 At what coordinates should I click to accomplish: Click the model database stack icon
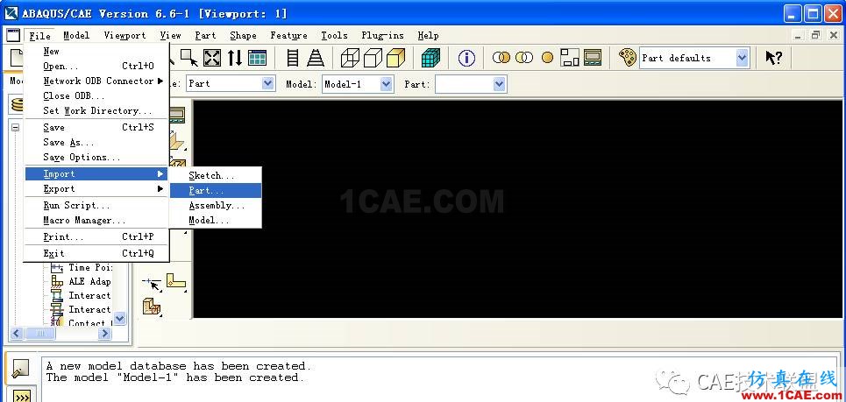pos(18,104)
